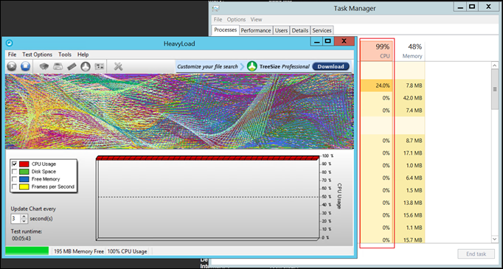
Task: Toggle the allocate memory stick icon
Action: [72, 66]
